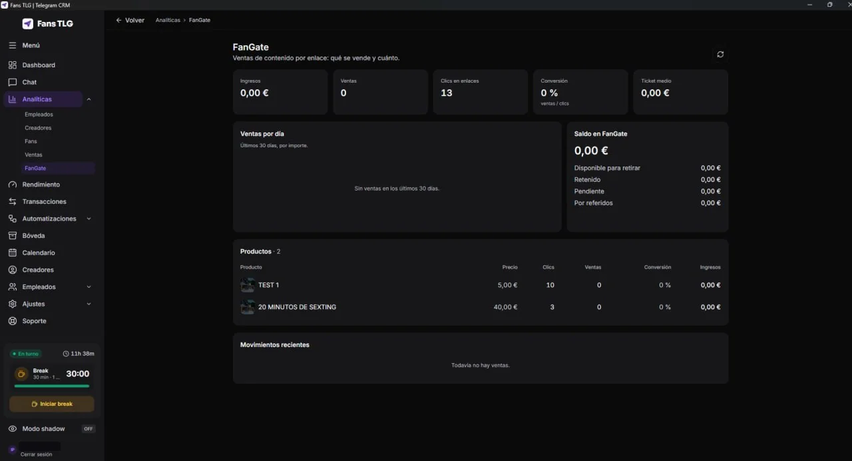Click the hamburger Menú icon
The image size is (852, 461).
[x=13, y=45]
